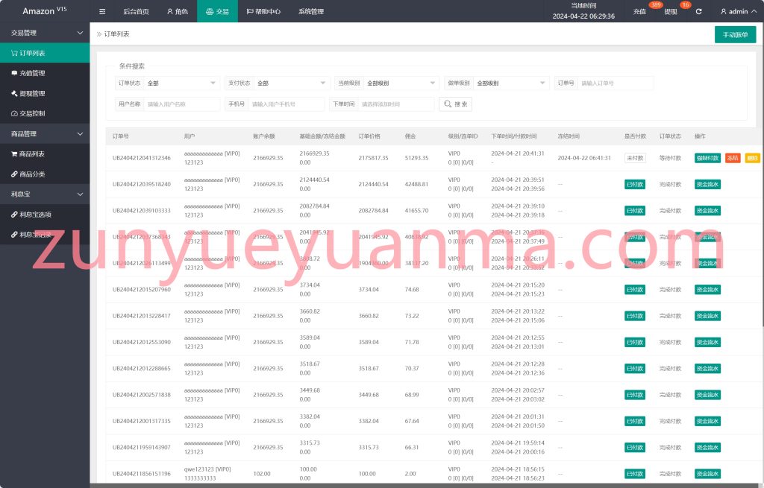
Task: Focus the 用户名称 input field
Action: tap(182, 104)
